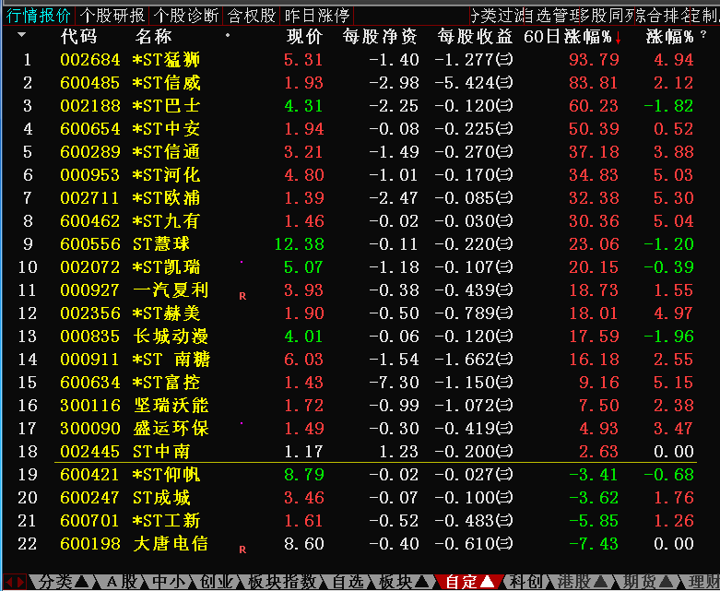Click the net asset value -7.30 for *ST富控

coord(394,383)
